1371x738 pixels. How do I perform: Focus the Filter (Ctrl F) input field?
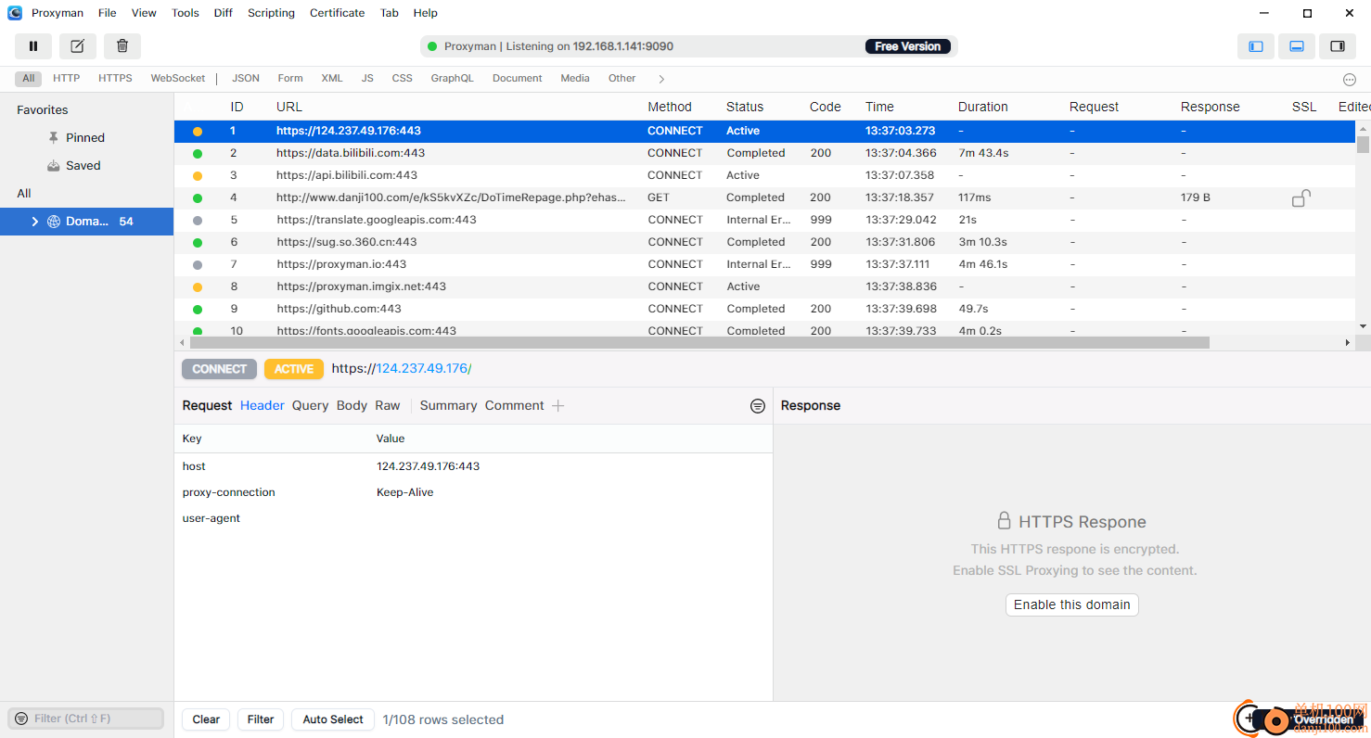click(86, 719)
